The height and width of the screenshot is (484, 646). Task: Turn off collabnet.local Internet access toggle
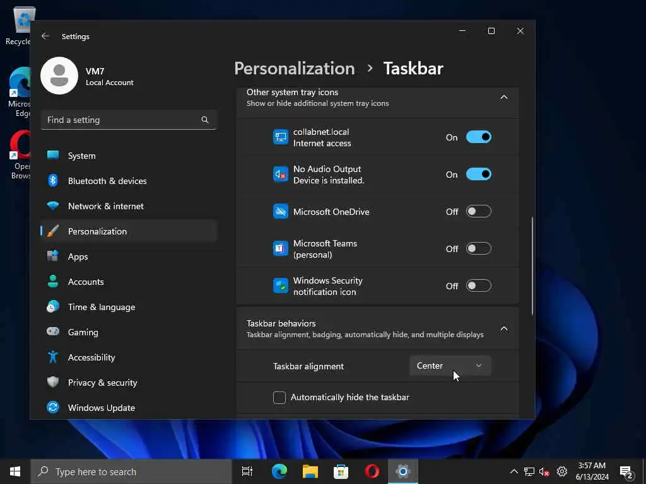(479, 137)
